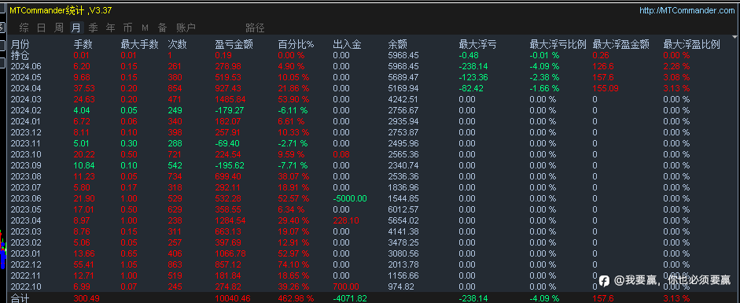The height and width of the screenshot is (303, 740).
Task: Click the 盈亏金额 column header
Action: [234, 44]
